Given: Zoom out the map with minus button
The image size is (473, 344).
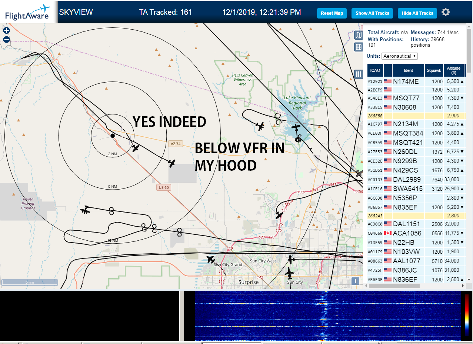Looking at the screenshot, I should (6, 40).
